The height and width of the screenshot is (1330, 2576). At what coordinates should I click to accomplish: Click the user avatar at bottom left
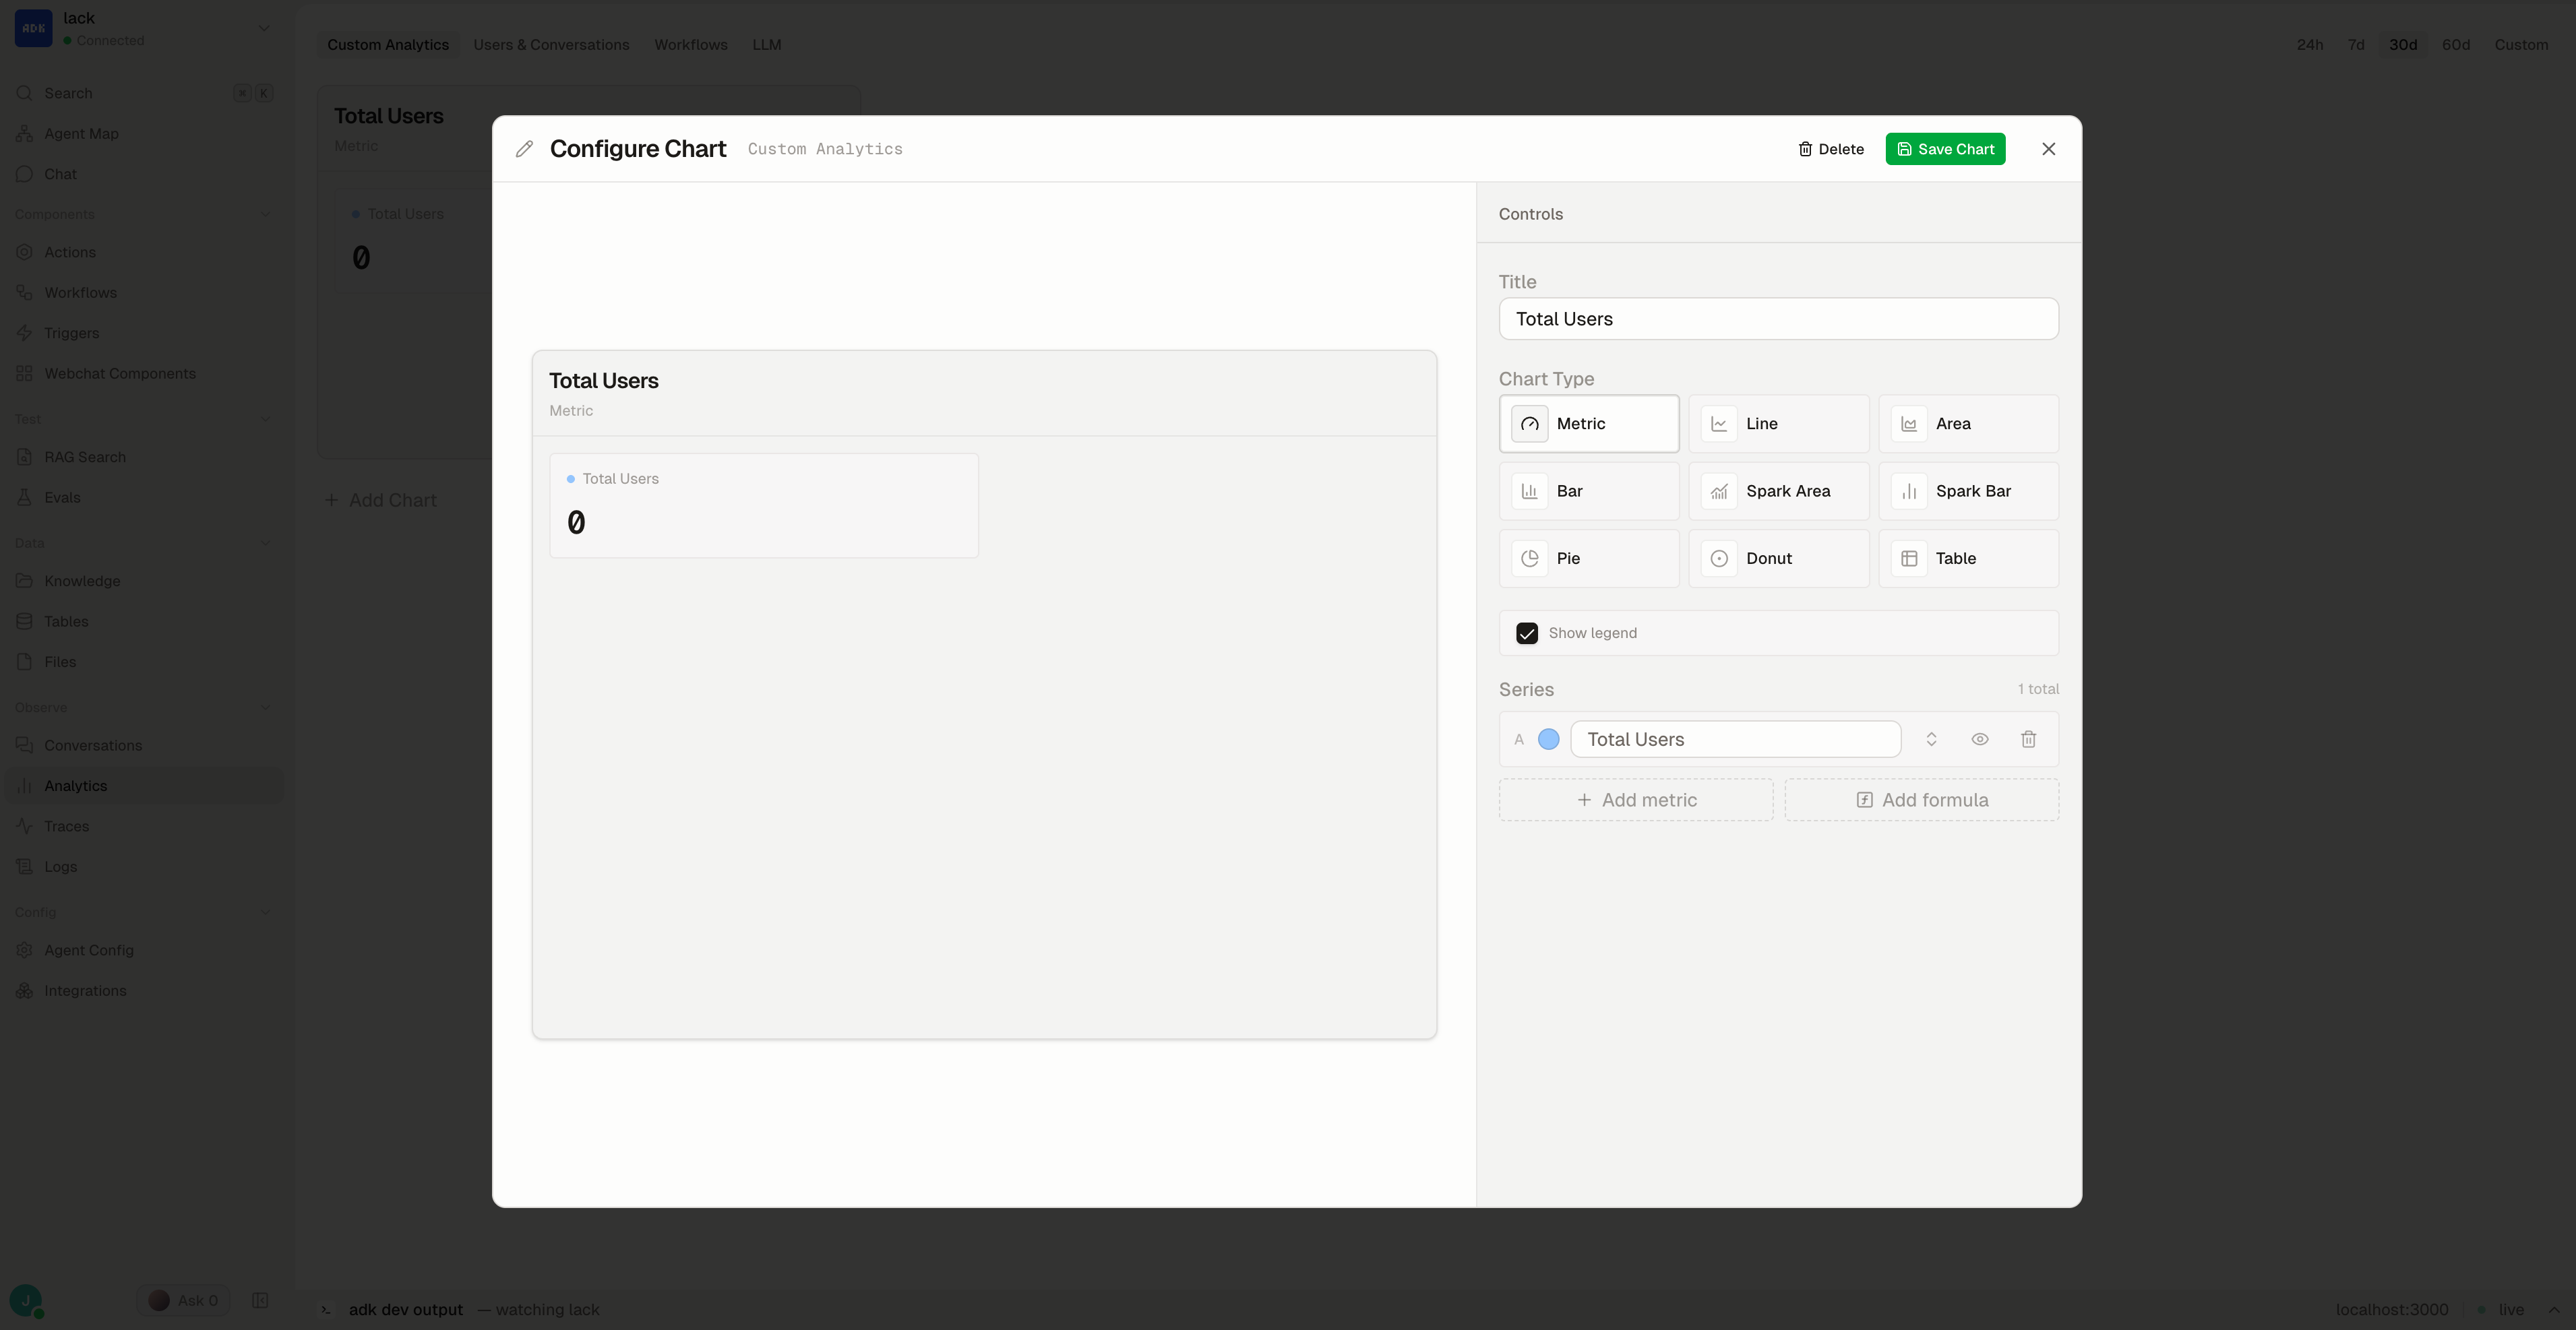[26, 1300]
